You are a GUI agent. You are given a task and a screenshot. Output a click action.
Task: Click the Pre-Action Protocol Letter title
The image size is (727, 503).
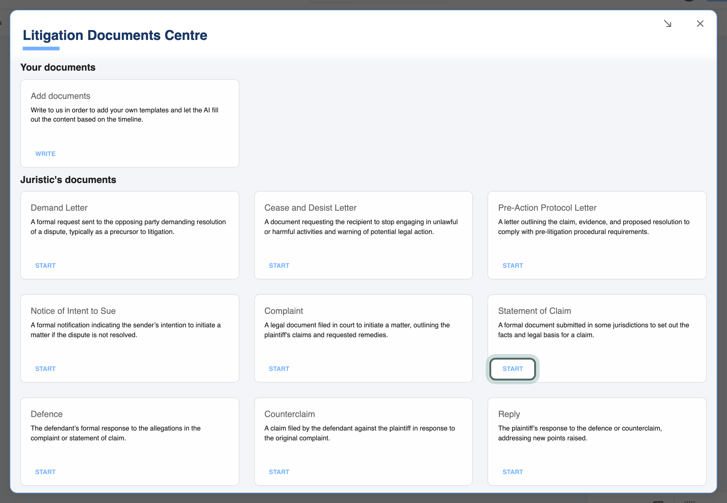tap(547, 208)
